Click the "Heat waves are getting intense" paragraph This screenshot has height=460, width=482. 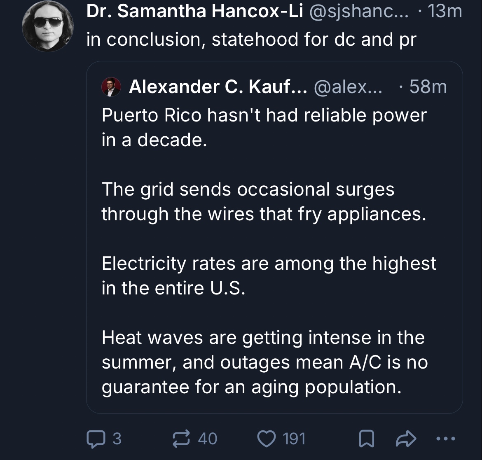pyautogui.click(x=264, y=362)
